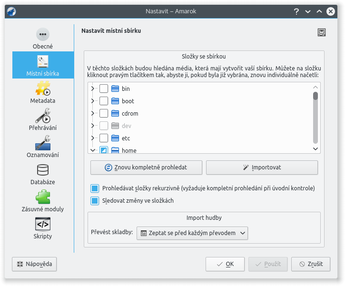The width and height of the screenshot is (345, 286).
Task: Confirm settings with the OK button
Action: tap(225, 264)
